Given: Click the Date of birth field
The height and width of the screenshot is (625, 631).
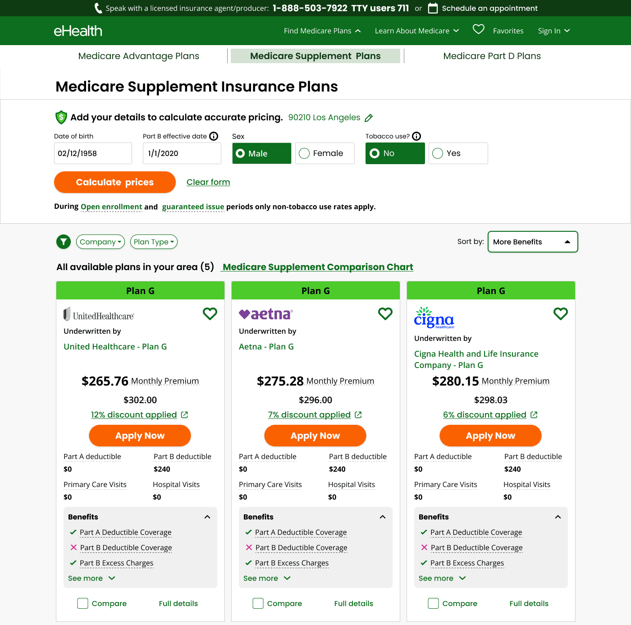Looking at the screenshot, I should pyautogui.click(x=93, y=153).
